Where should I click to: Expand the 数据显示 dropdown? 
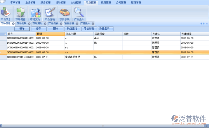pyautogui.click(x=112, y=29)
